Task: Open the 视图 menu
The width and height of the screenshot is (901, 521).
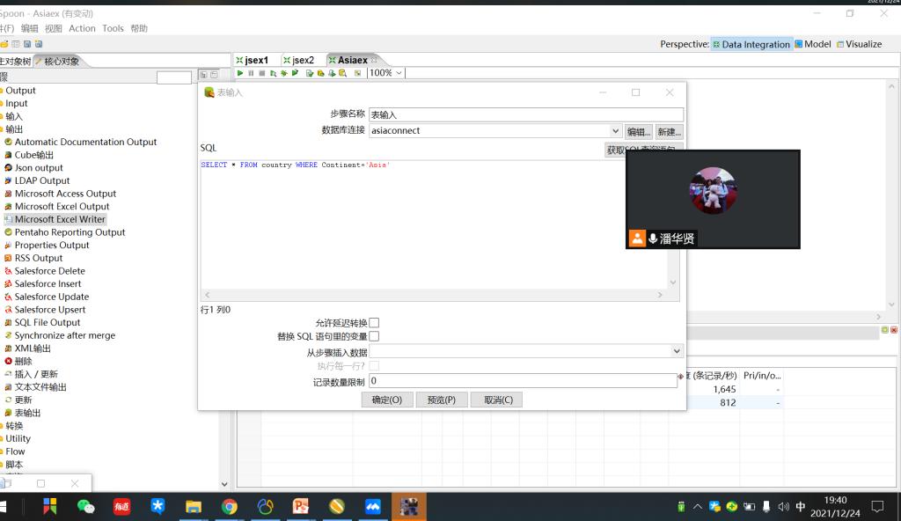Action: (x=53, y=28)
